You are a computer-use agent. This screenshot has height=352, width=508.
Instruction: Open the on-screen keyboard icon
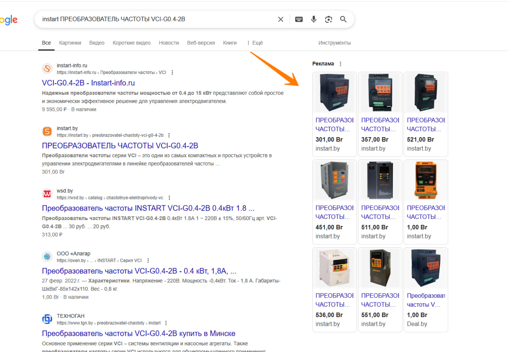[x=299, y=19]
